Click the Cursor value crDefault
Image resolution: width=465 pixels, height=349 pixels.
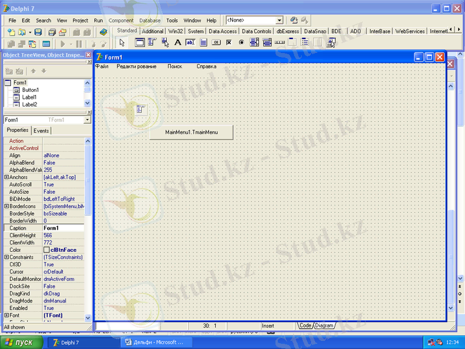click(x=63, y=272)
